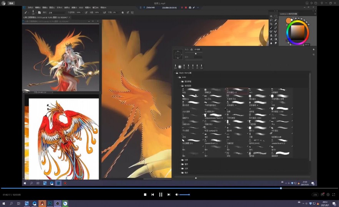The height and width of the screenshot is (207, 339).
Task: Select the red-highlighted brush preset
Action: [x=237, y=91]
